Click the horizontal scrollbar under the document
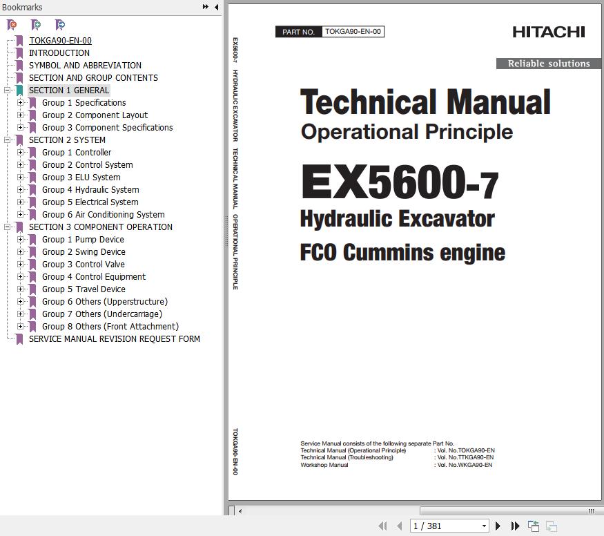604x536 pixels. [414, 511]
